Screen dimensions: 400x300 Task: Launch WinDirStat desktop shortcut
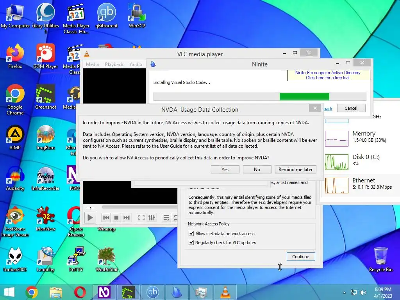[x=106, y=259]
